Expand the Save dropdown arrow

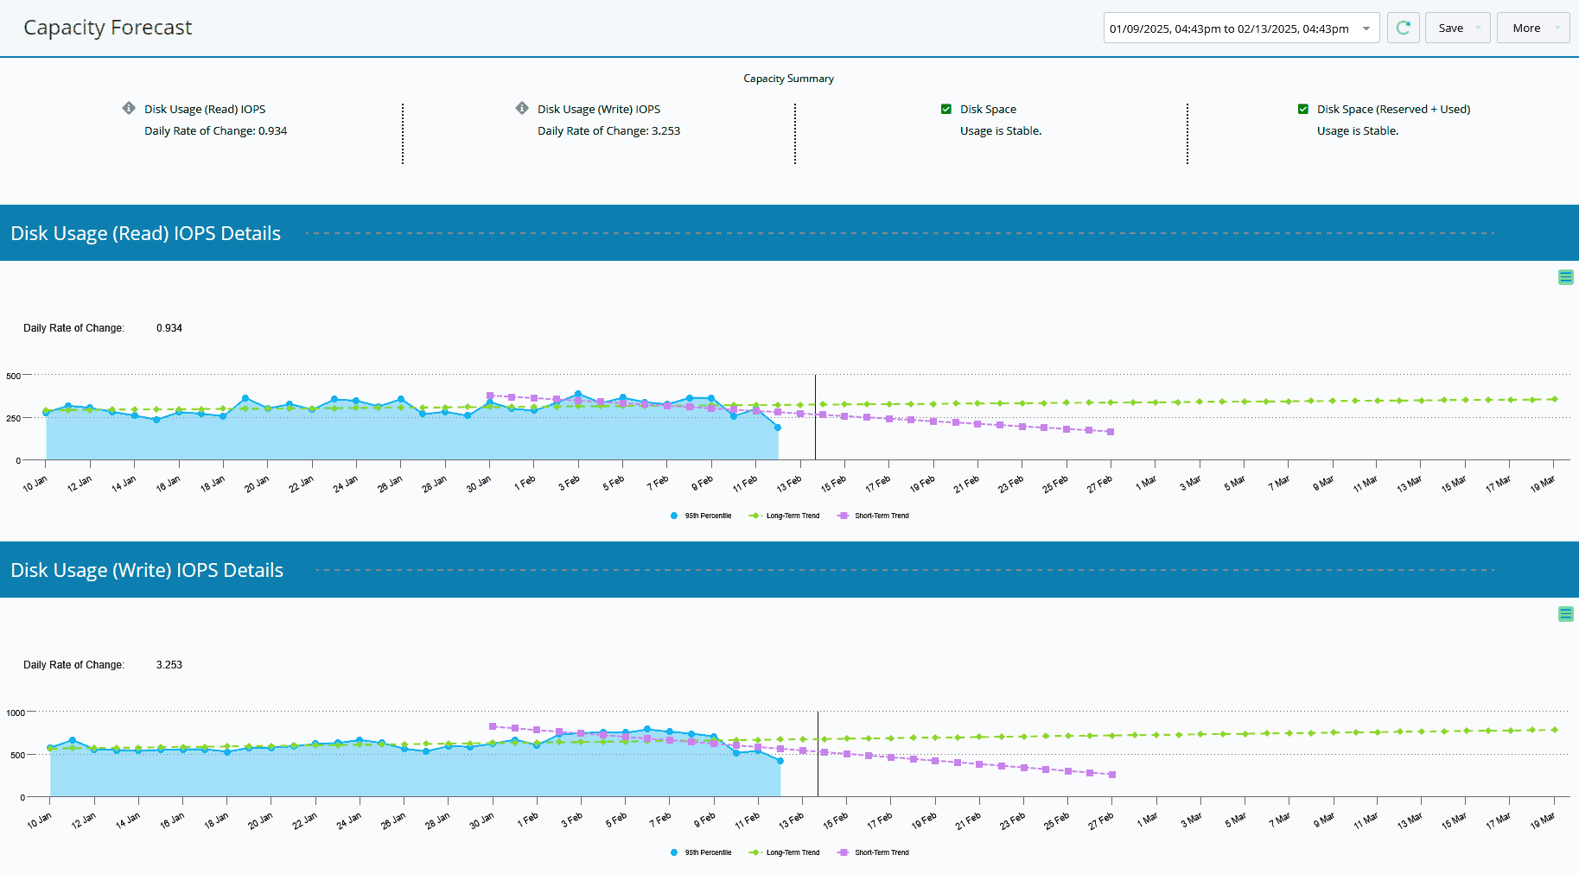pos(1479,28)
